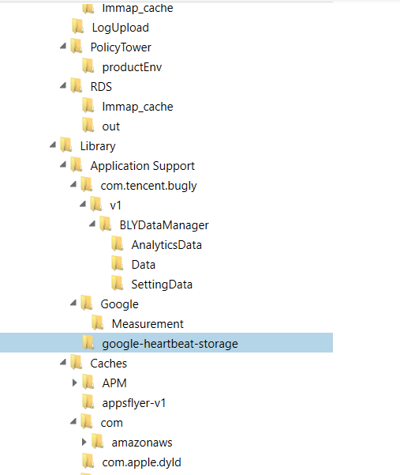
Task: Click the folder icon beside "out"
Action: coord(88,126)
